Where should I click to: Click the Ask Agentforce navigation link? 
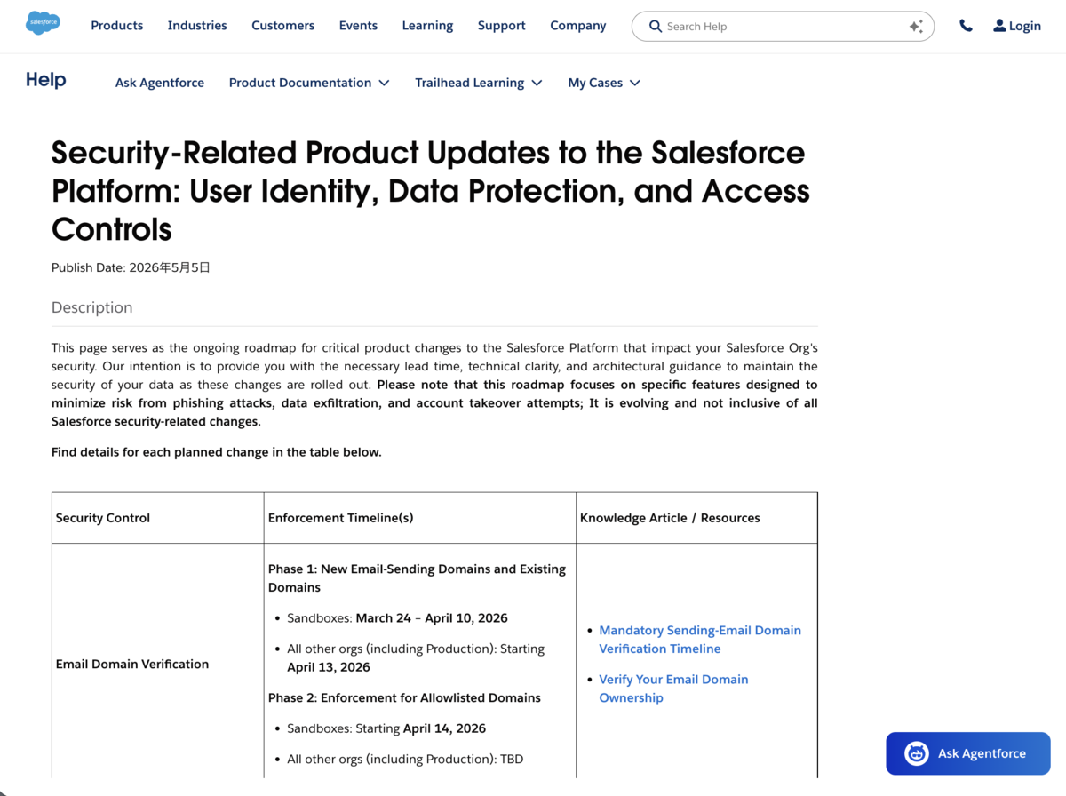coord(160,83)
